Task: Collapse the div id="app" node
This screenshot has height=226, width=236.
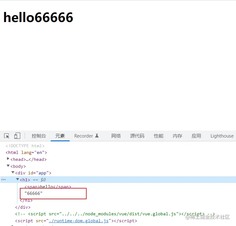Action: 13,172
